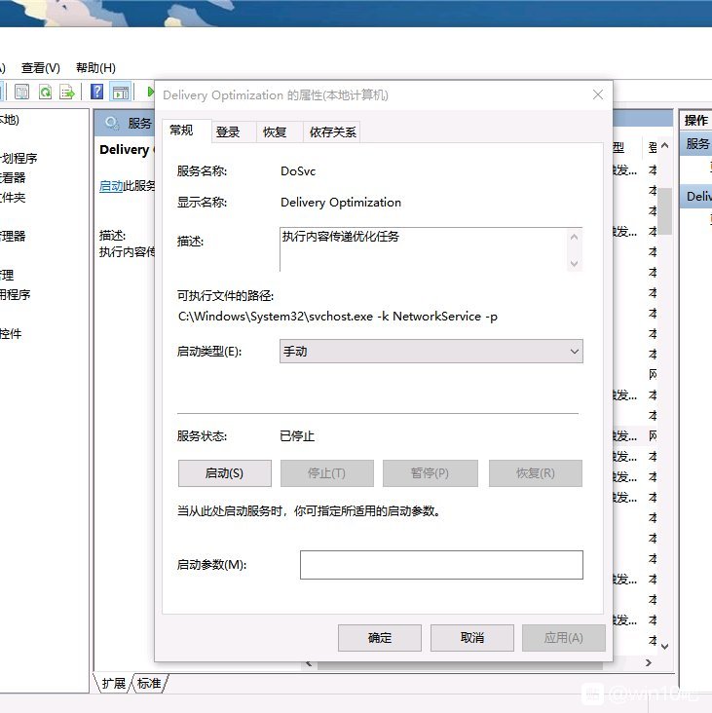Click the green Start Service play icon
Viewport: 712px width, 713px height.
click(150, 92)
